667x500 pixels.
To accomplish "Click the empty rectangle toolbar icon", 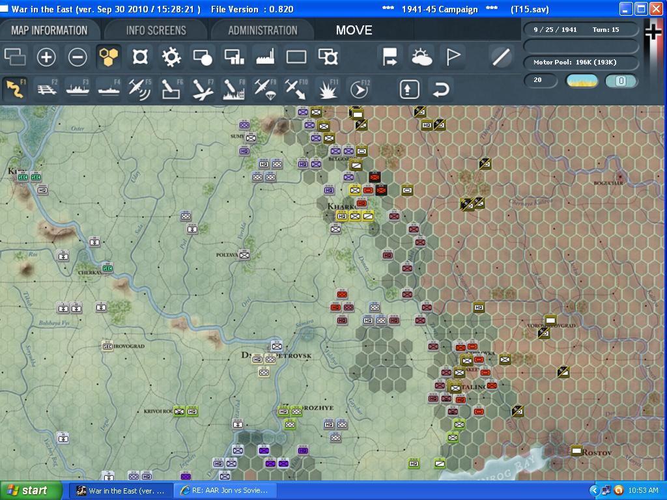I will point(296,57).
